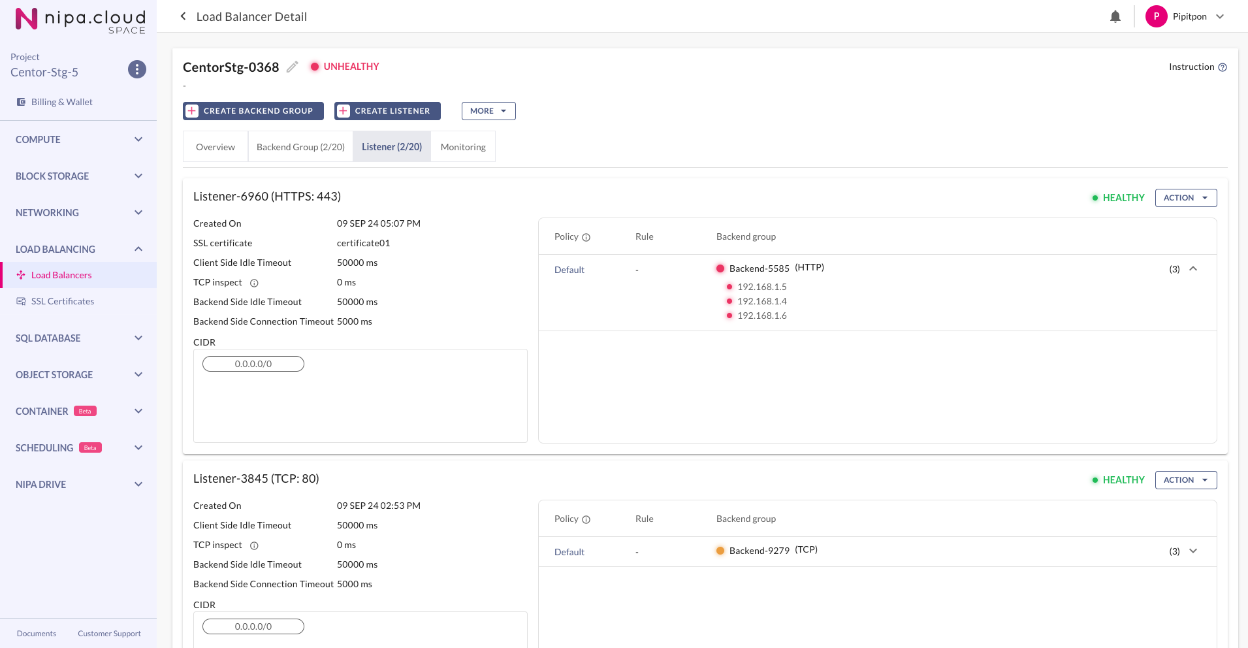The image size is (1248, 648).
Task: Click the Backend-9279 group name
Action: [760, 551]
